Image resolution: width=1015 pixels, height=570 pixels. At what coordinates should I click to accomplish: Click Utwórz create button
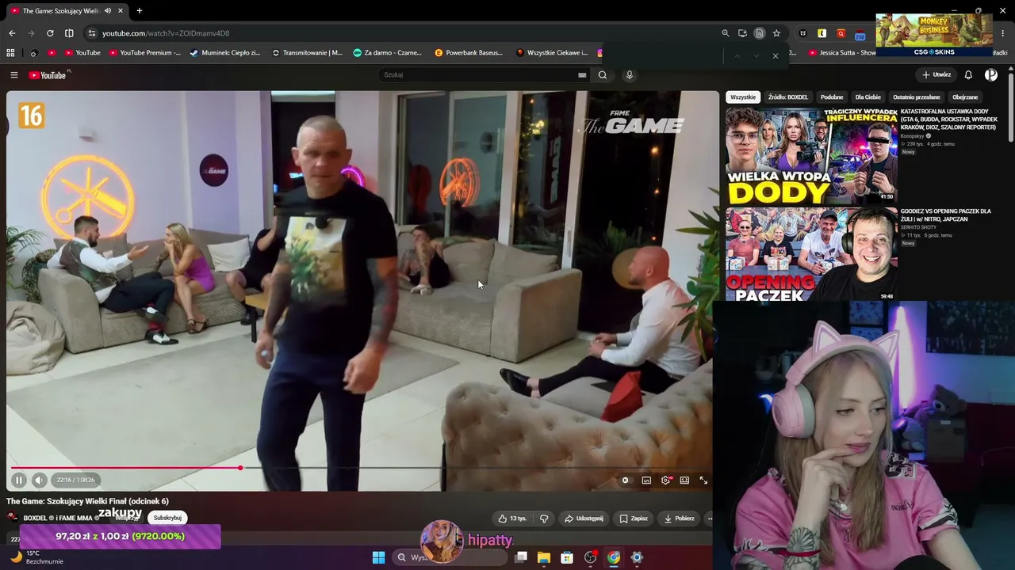point(936,75)
